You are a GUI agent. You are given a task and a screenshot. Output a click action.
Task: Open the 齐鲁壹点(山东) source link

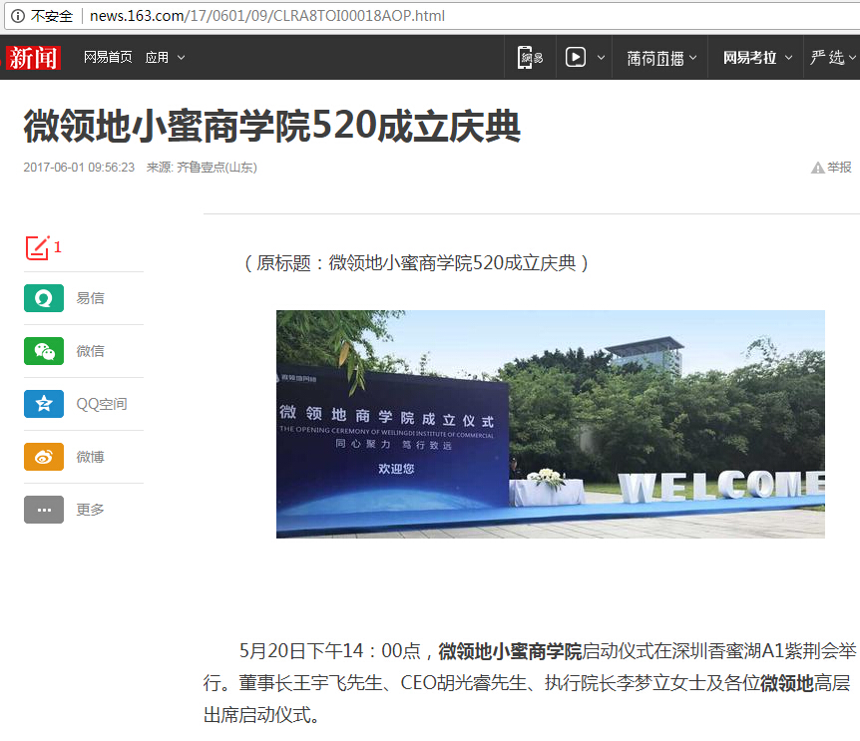tap(216, 168)
